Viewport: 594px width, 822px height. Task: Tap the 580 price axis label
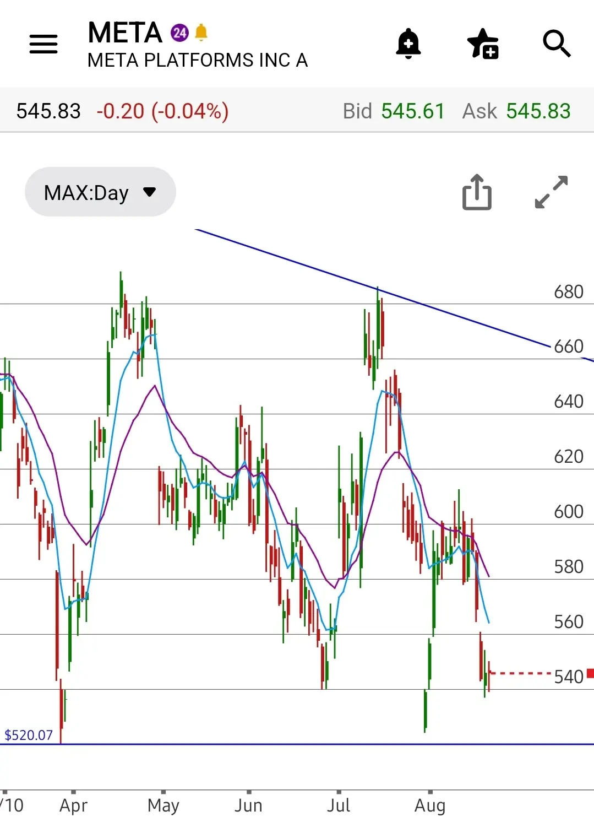[568, 566]
